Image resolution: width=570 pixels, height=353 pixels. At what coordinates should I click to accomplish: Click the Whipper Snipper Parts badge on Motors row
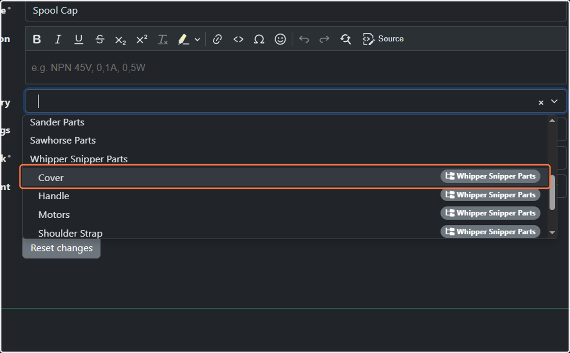pyautogui.click(x=490, y=213)
